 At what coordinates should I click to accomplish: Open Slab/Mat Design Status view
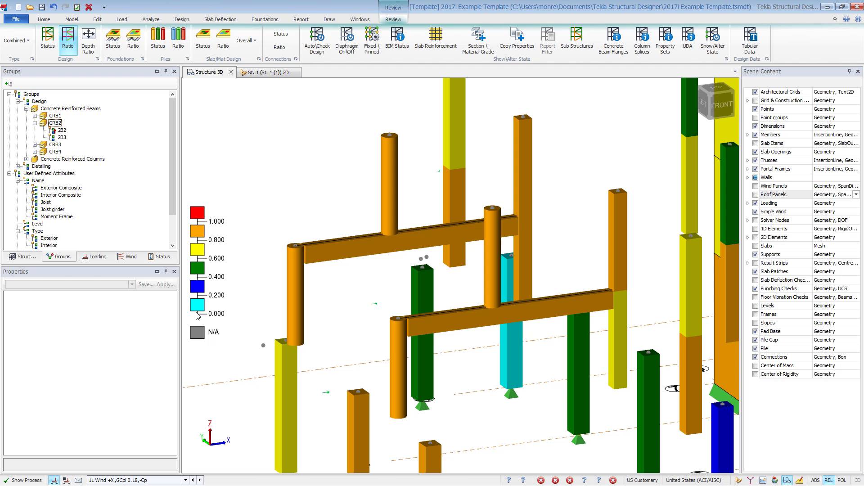(x=203, y=38)
